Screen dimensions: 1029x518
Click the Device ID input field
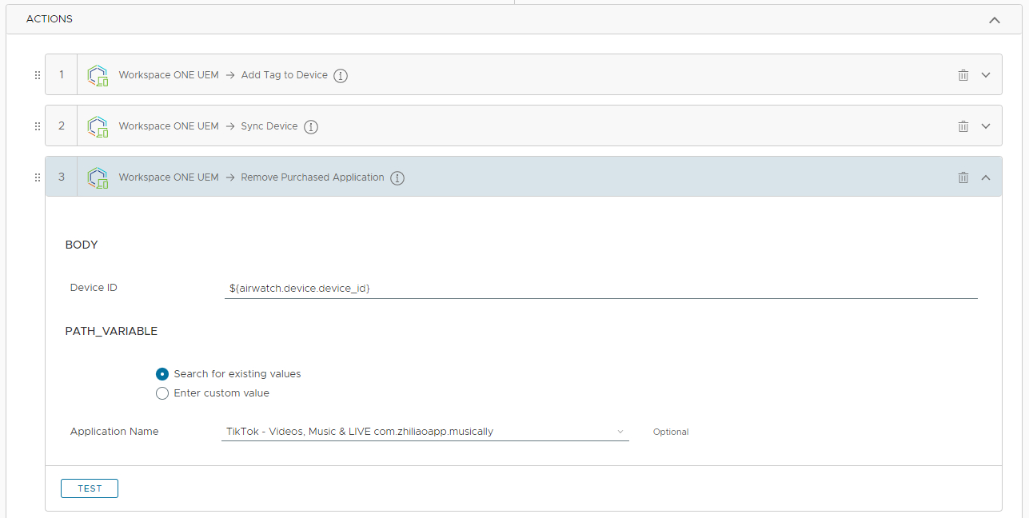tap(600, 288)
